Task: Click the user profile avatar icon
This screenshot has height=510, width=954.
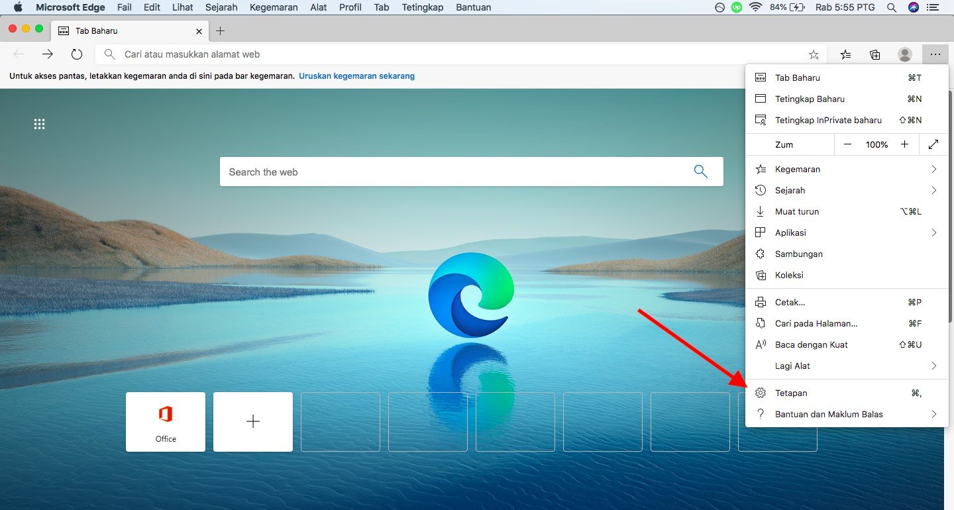Action: (904, 54)
